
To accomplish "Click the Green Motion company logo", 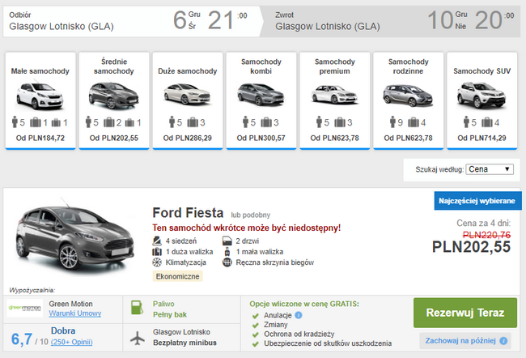I will click(25, 308).
